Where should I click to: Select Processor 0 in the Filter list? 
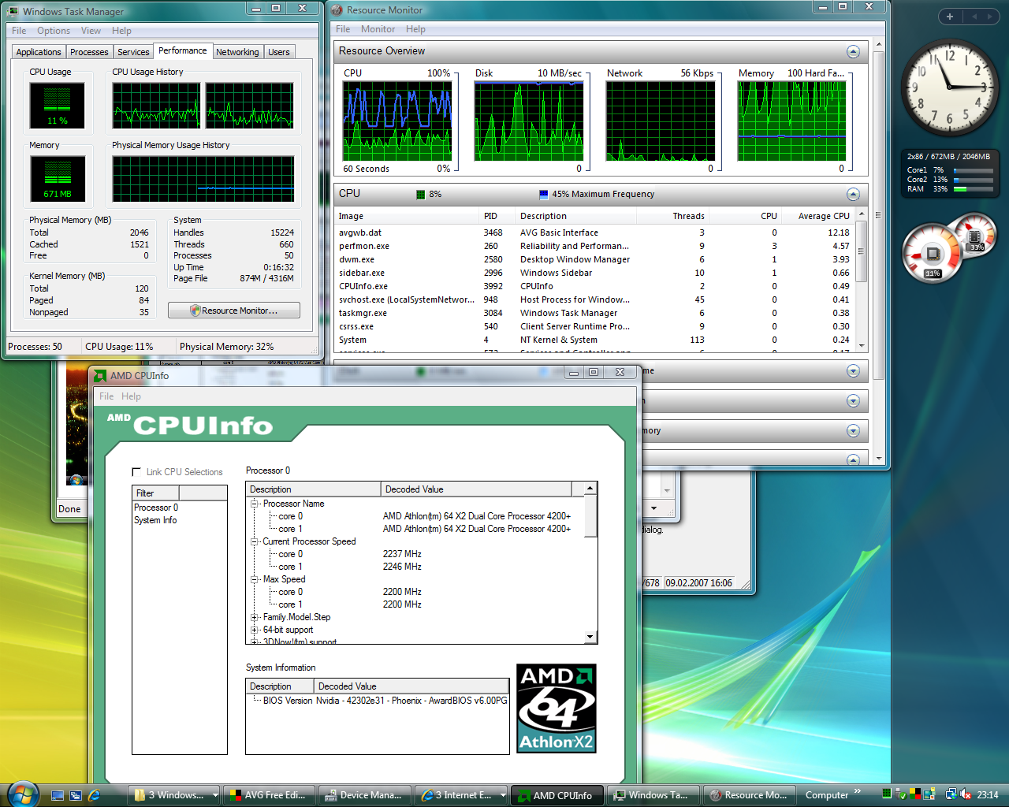(x=156, y=508)
